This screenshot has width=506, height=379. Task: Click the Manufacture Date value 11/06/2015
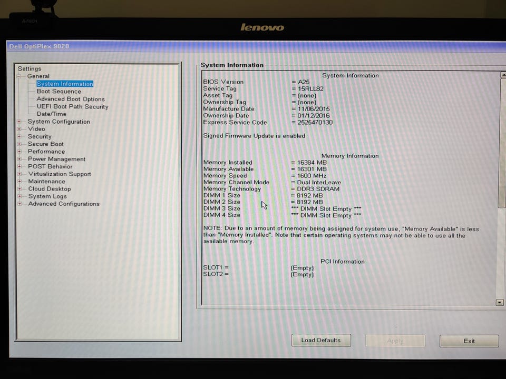(314, 109)
